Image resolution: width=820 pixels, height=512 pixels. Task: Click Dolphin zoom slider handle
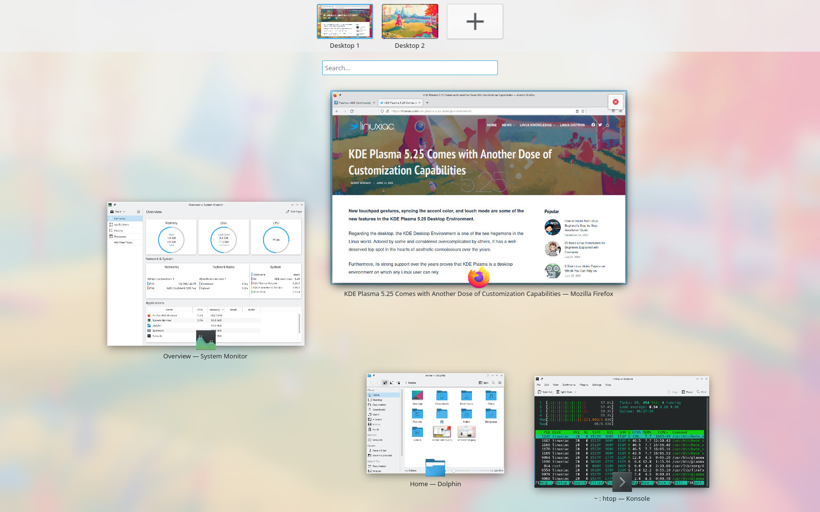click(x=453, y=471)
